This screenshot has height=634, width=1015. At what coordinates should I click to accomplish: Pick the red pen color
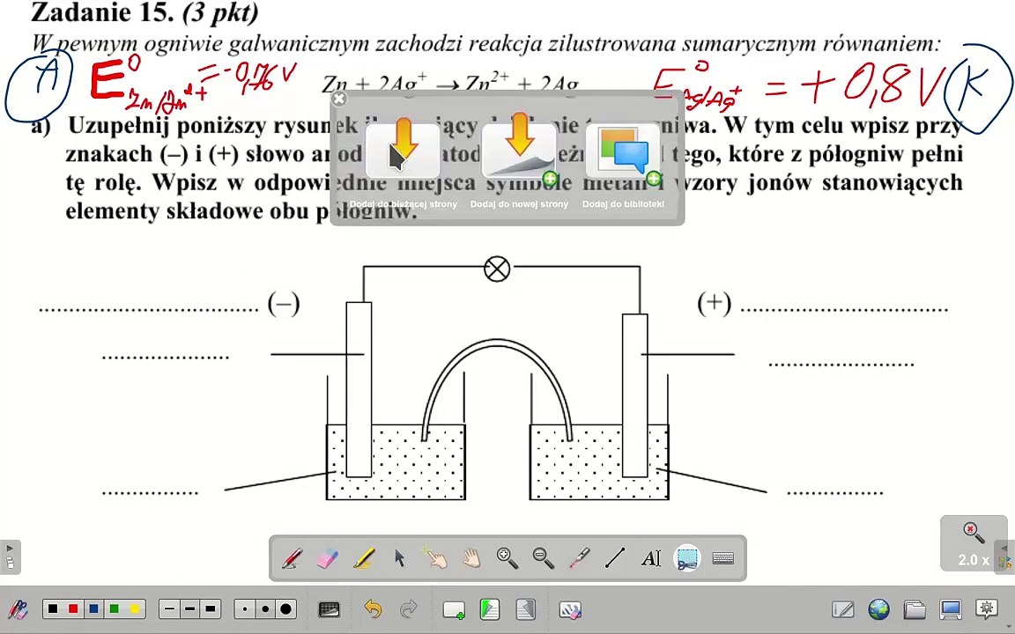tap(73, 608)
